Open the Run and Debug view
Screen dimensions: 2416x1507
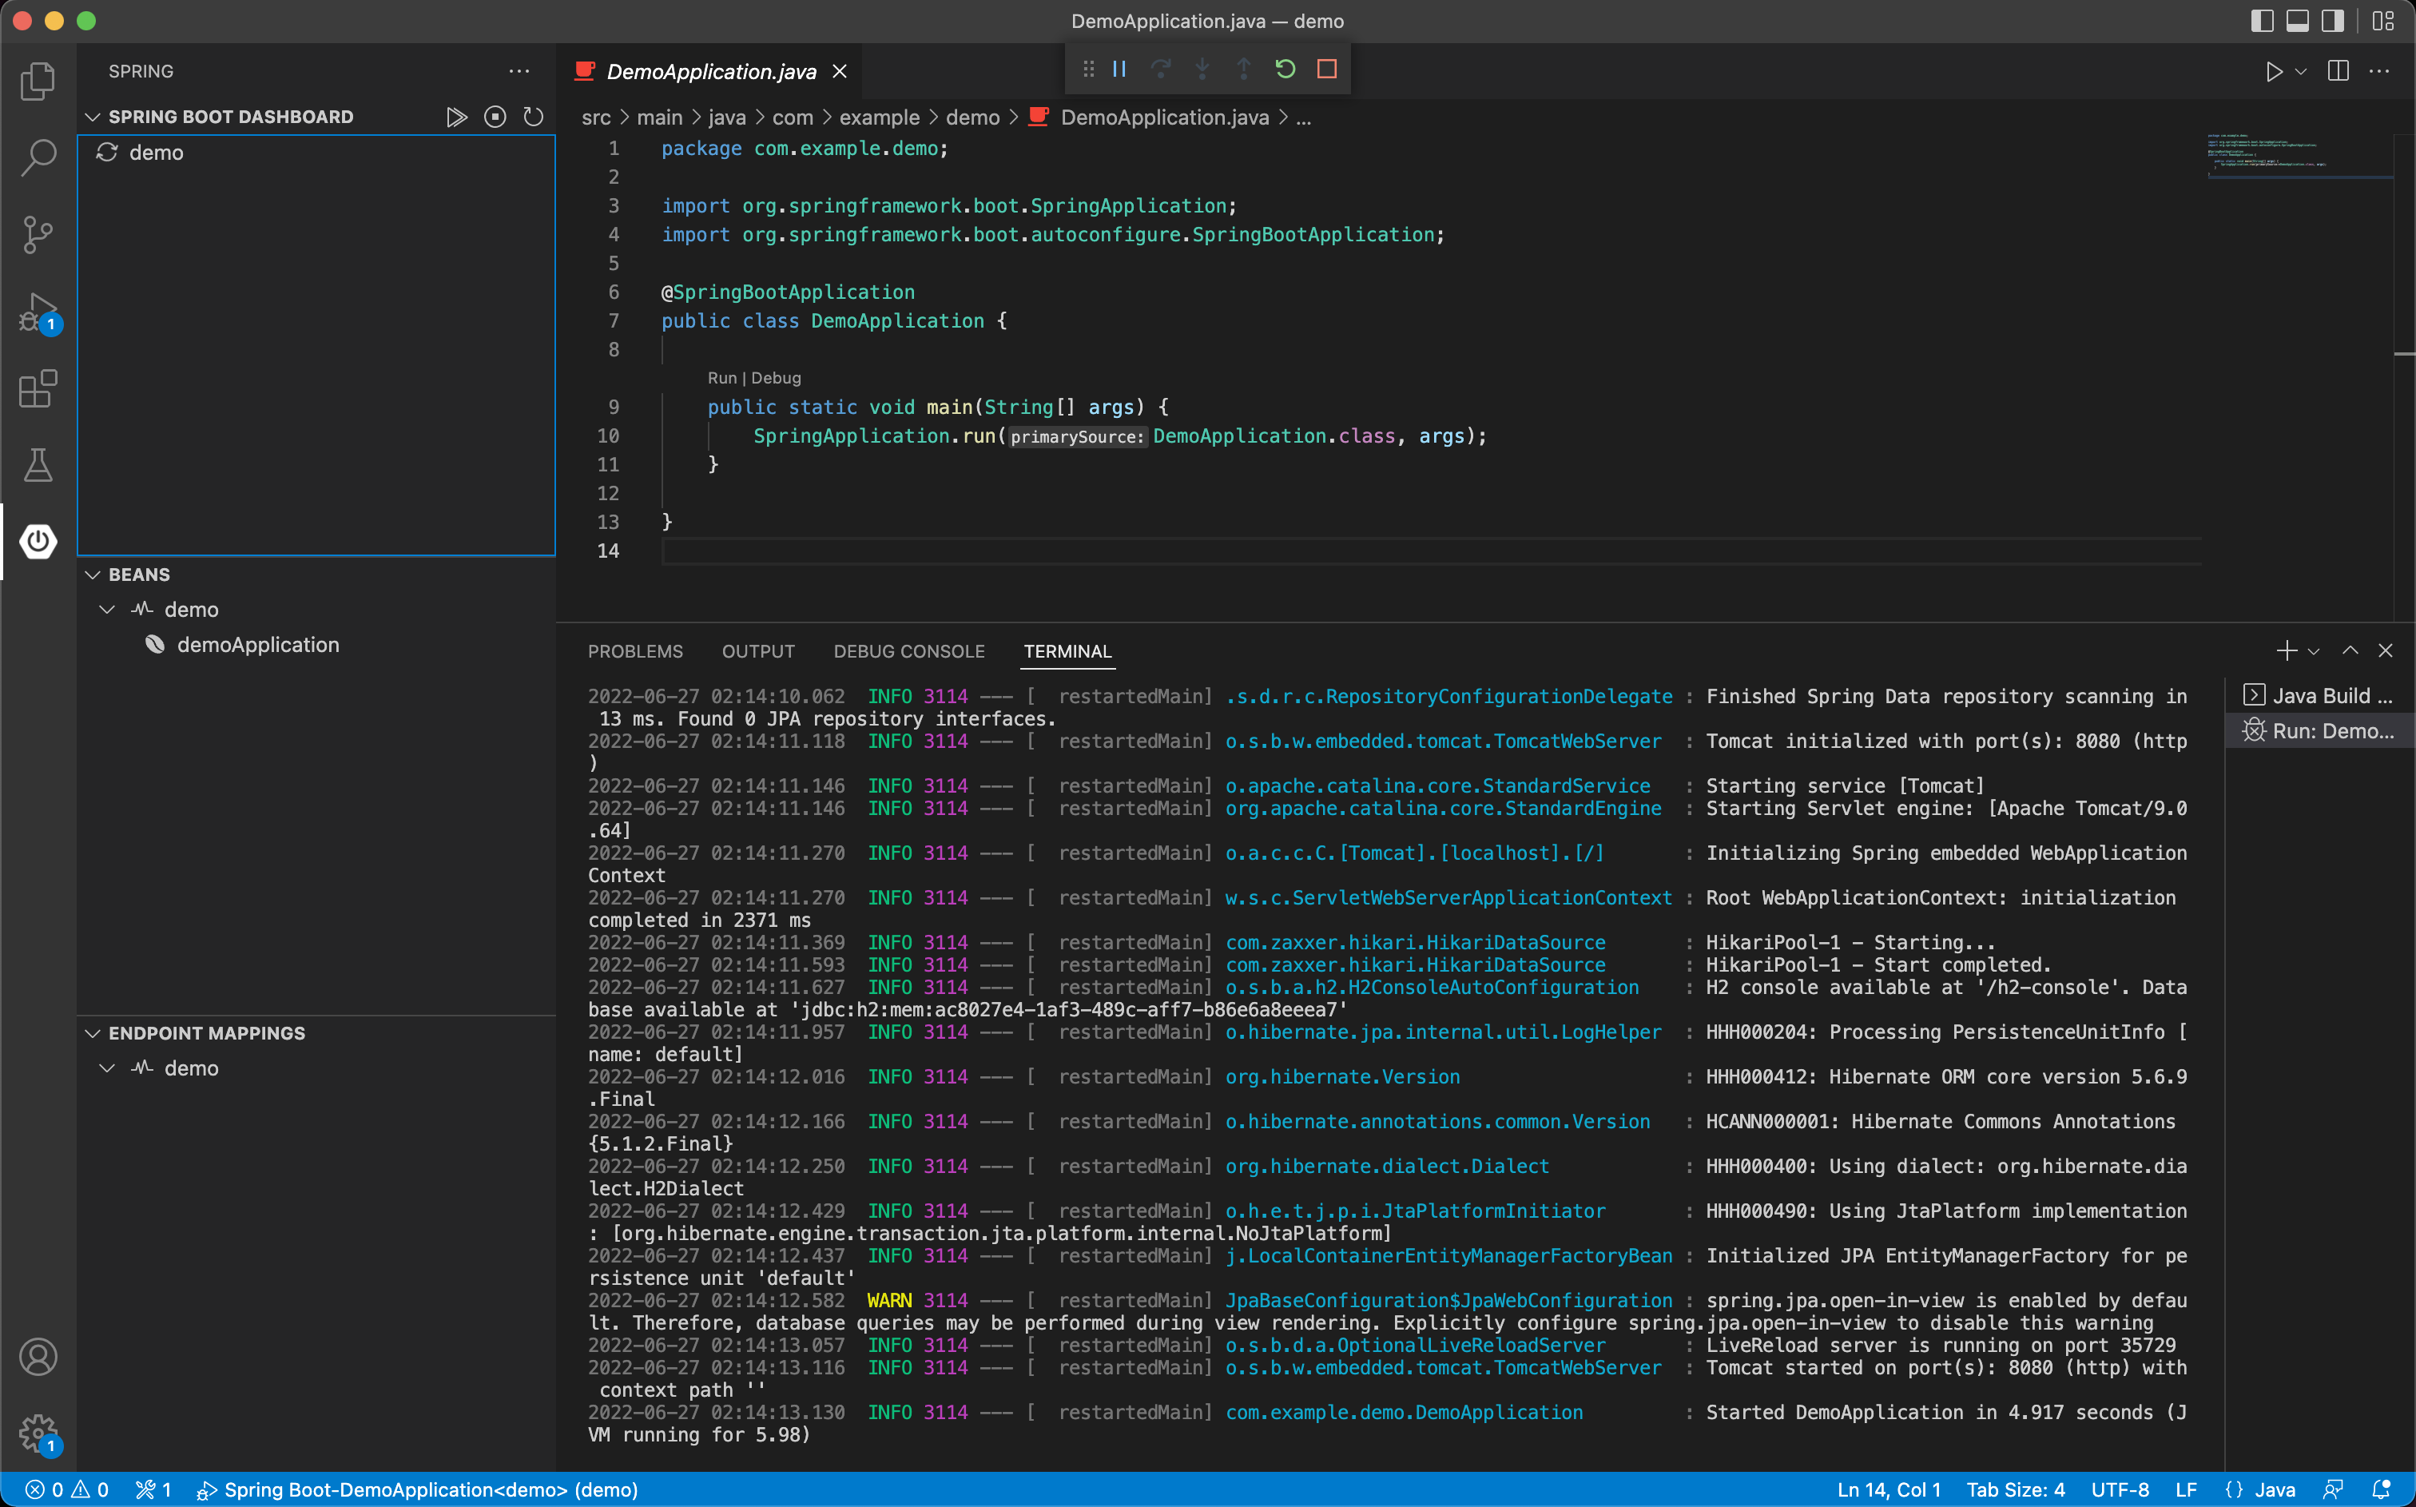click(38, 312)
